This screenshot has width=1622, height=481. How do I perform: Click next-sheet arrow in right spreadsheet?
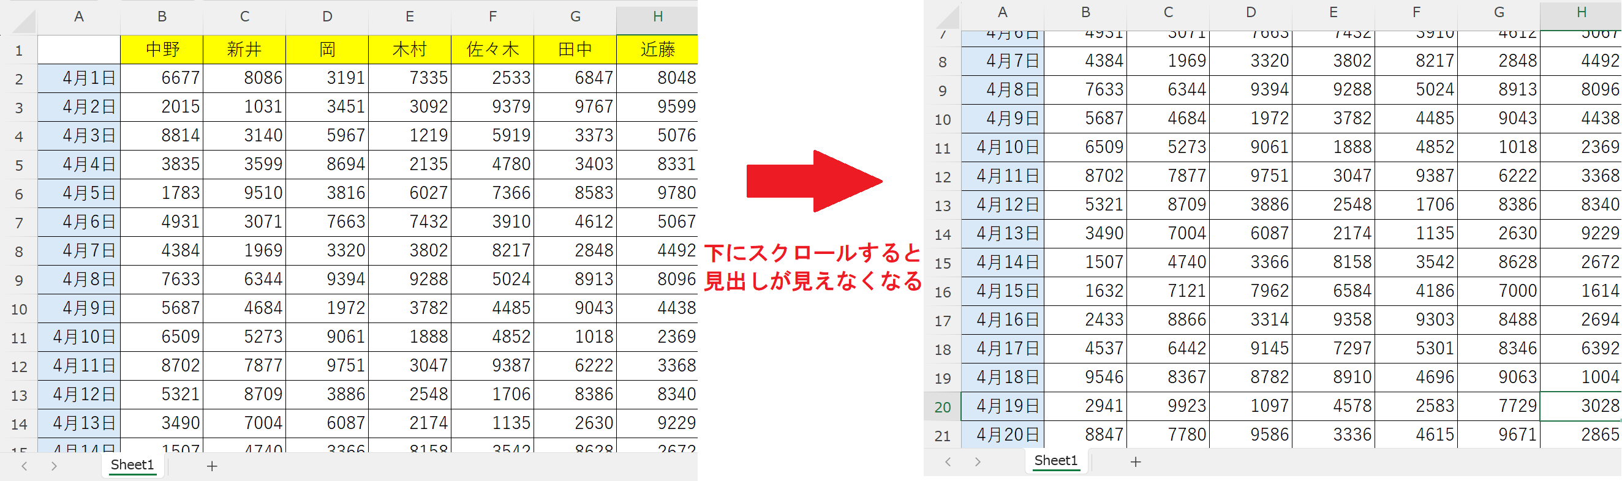[x=977, y=461]
